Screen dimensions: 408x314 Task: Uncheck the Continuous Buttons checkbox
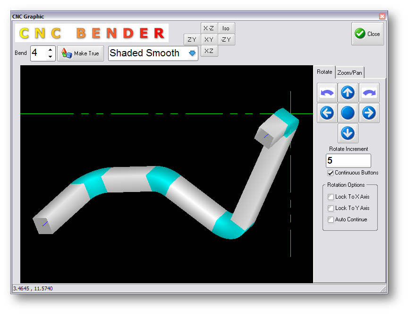pos(331,173)
